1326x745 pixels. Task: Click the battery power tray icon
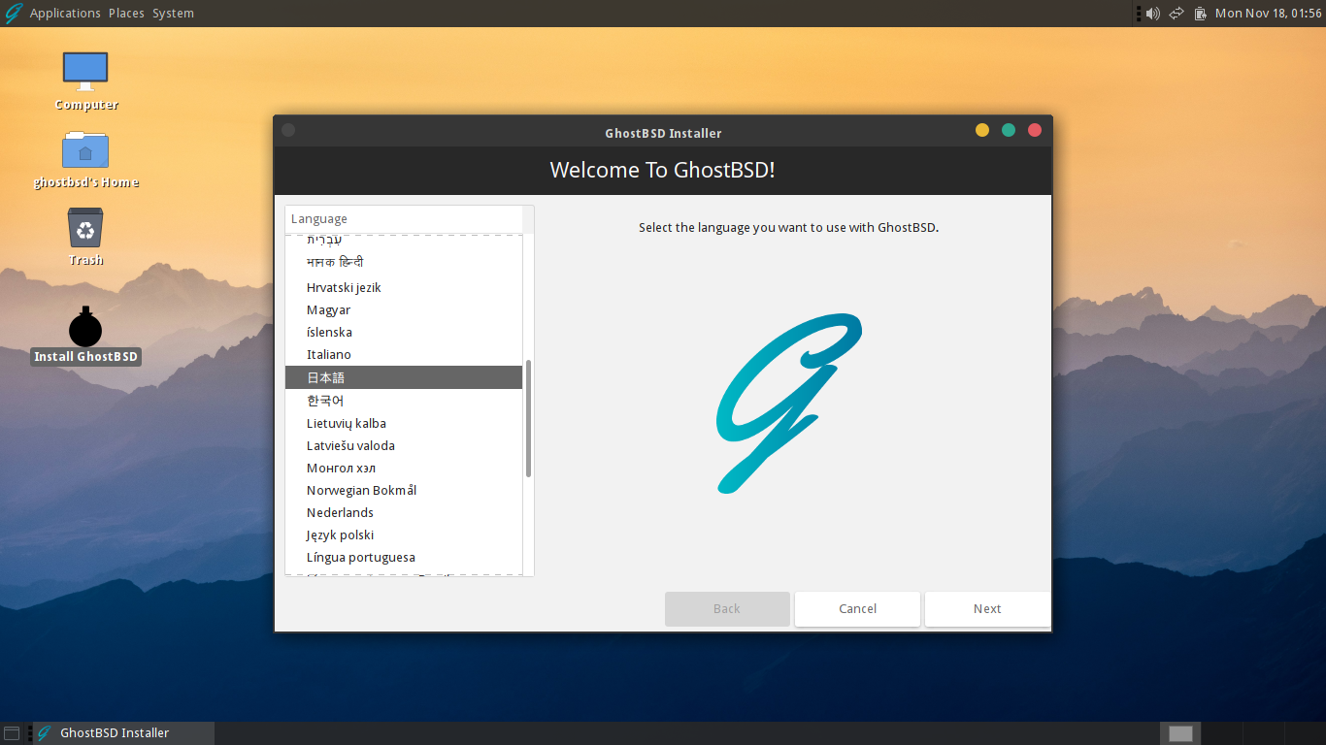click(1201, 14)
